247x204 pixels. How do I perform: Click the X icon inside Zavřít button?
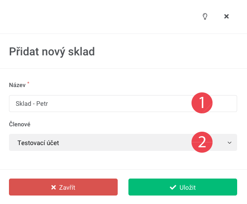(x=54, y=187)
